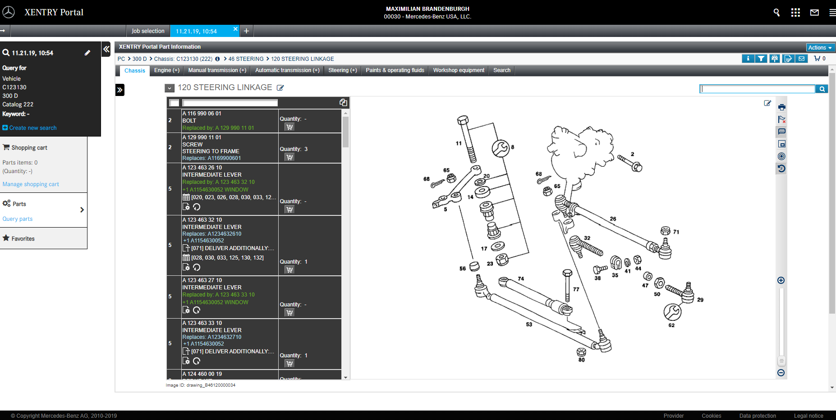Collapse the left sidebar panel

tap(106, 49)
